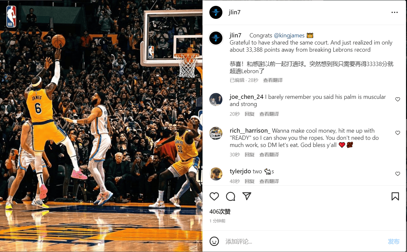Open emoji picker smiley icon
407x252 pixels.
[214, 241]
